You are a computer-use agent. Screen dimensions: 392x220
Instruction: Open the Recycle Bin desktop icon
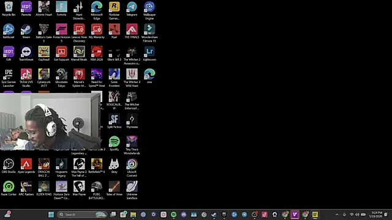[x=9, y=9]
